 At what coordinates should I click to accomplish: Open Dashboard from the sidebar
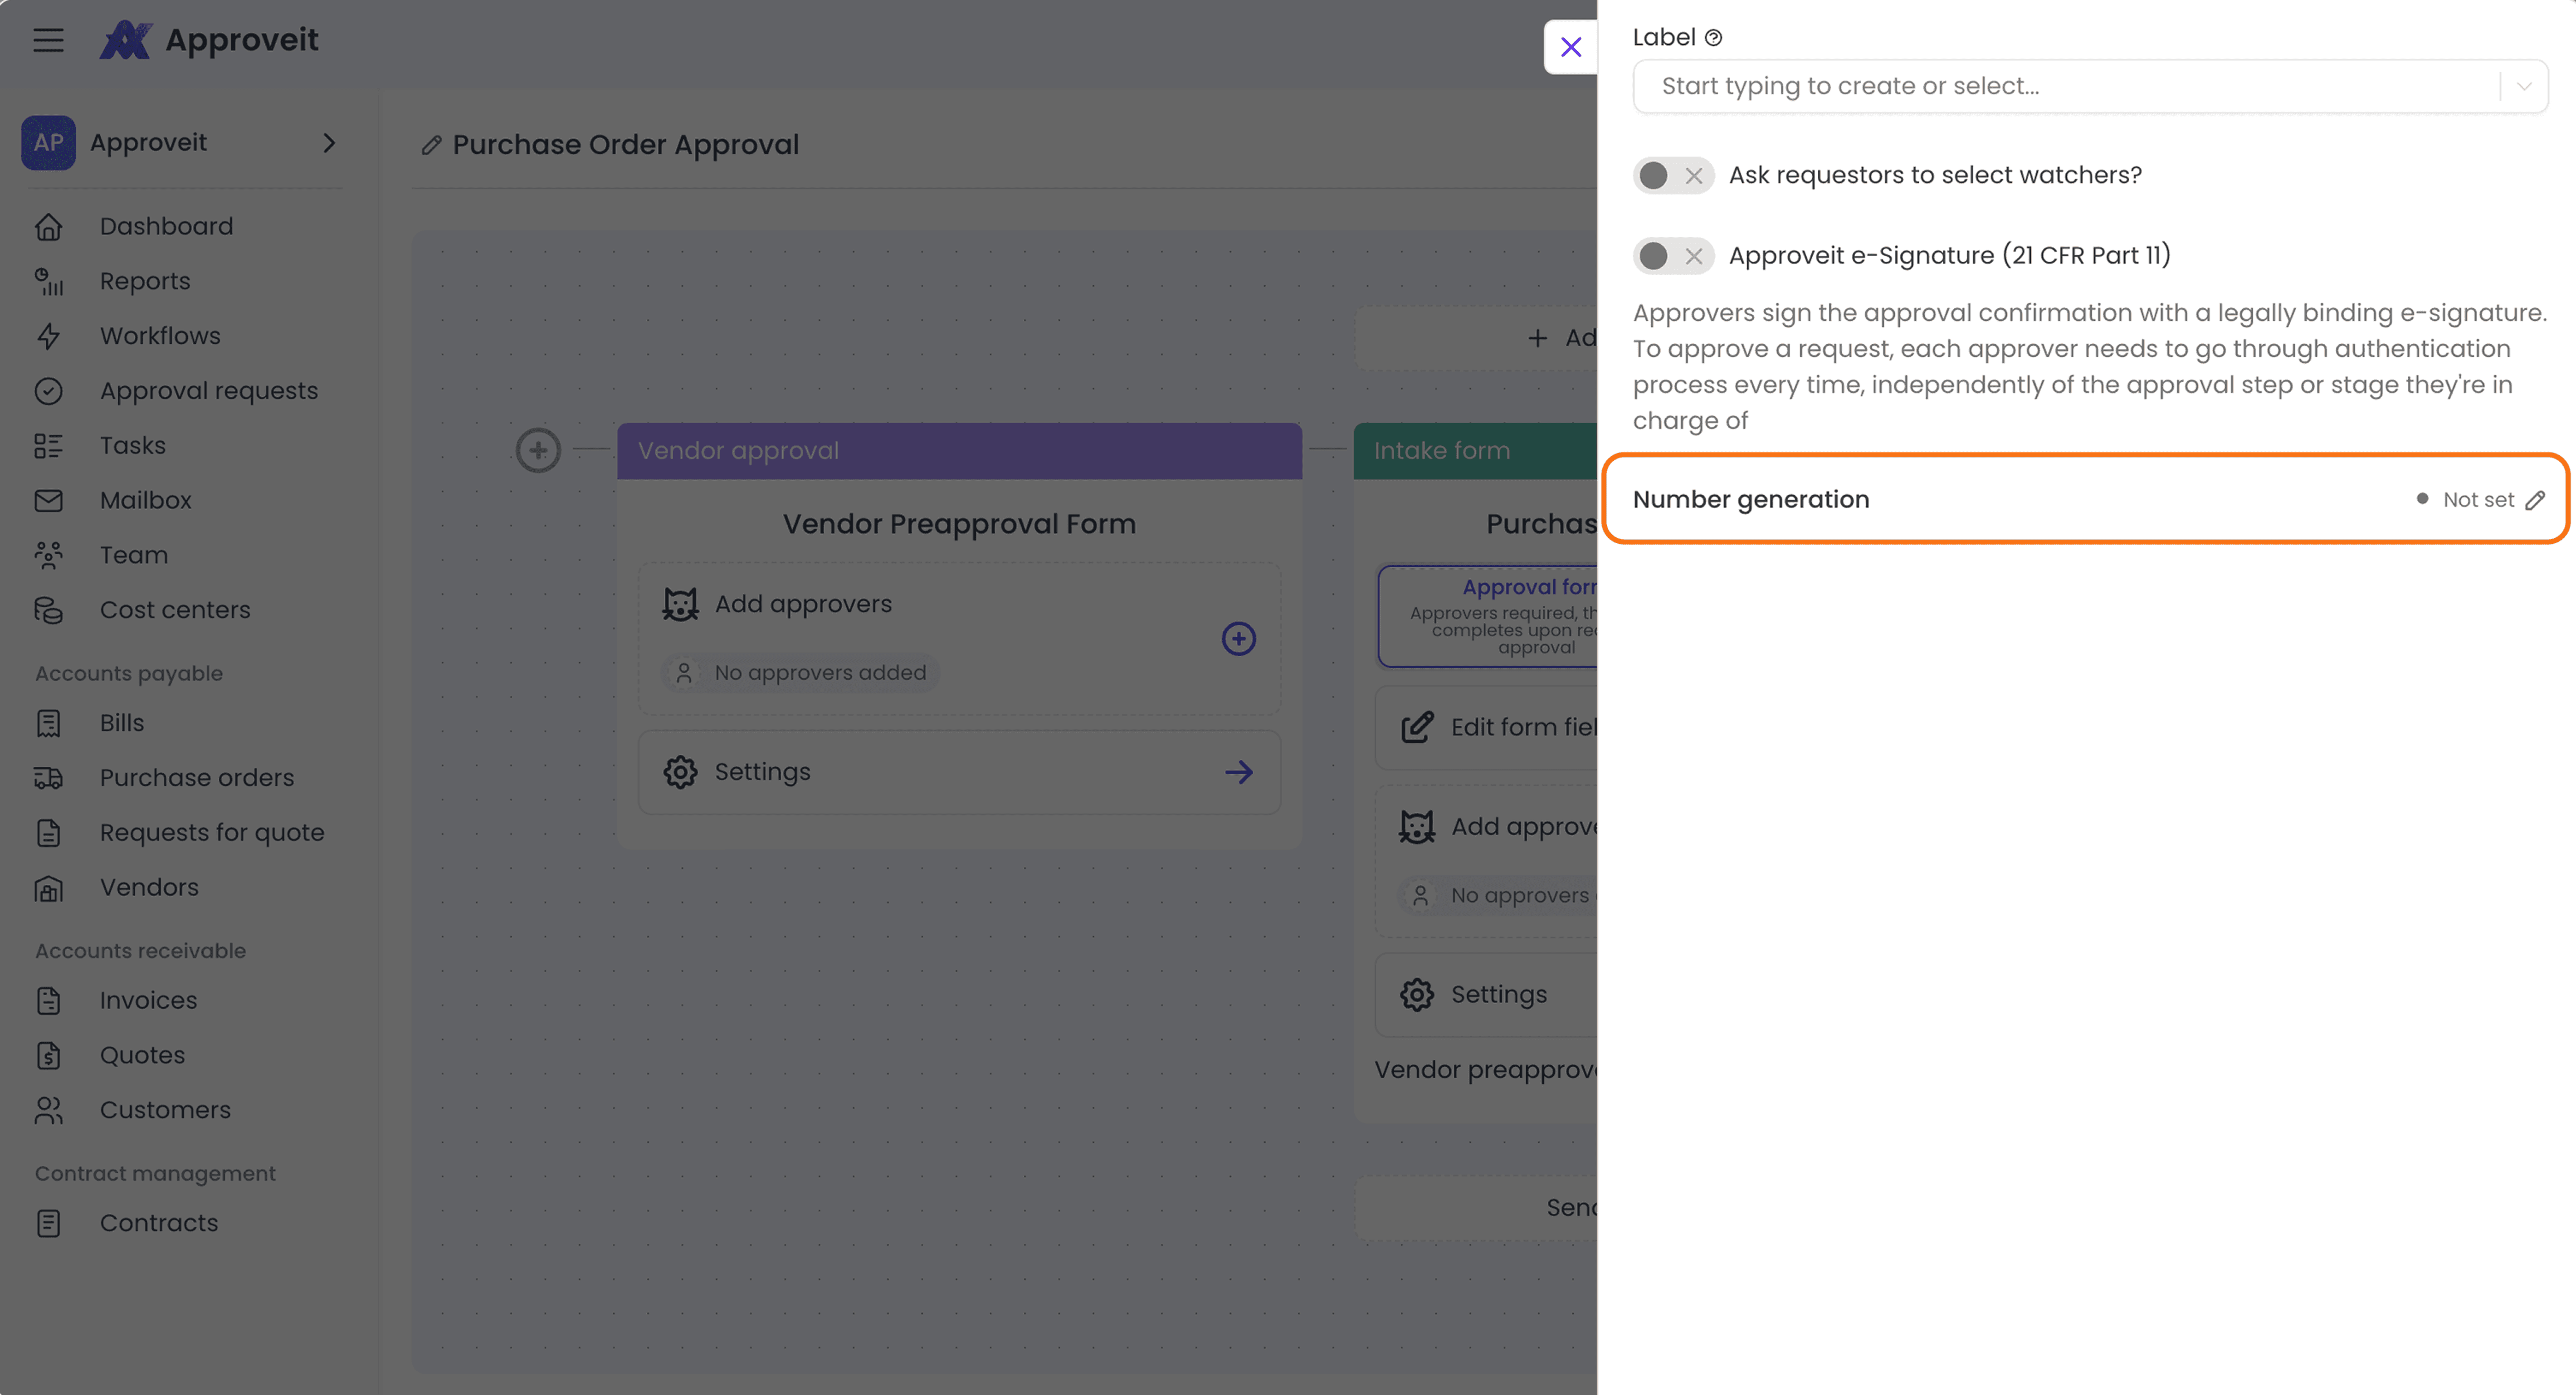coord(166,227)
